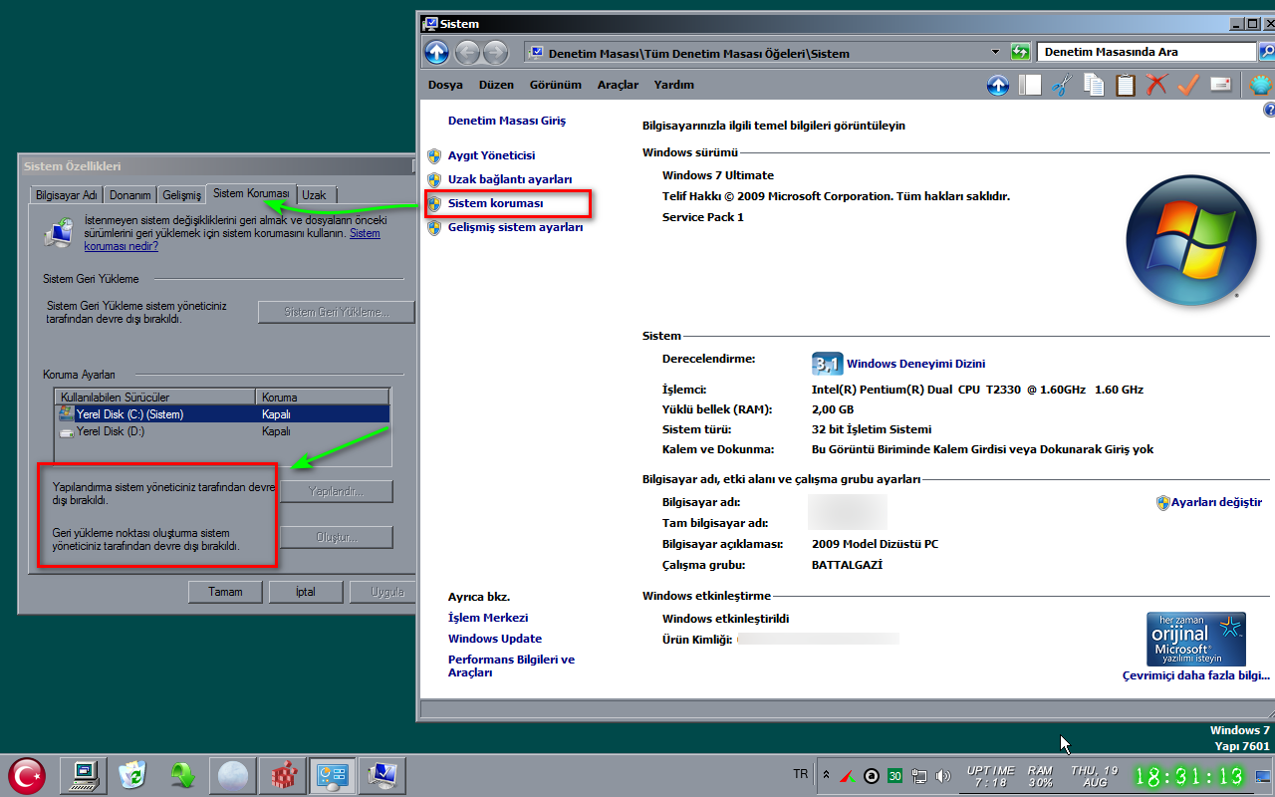Click the volume speaker tray icon

[943, 776]
